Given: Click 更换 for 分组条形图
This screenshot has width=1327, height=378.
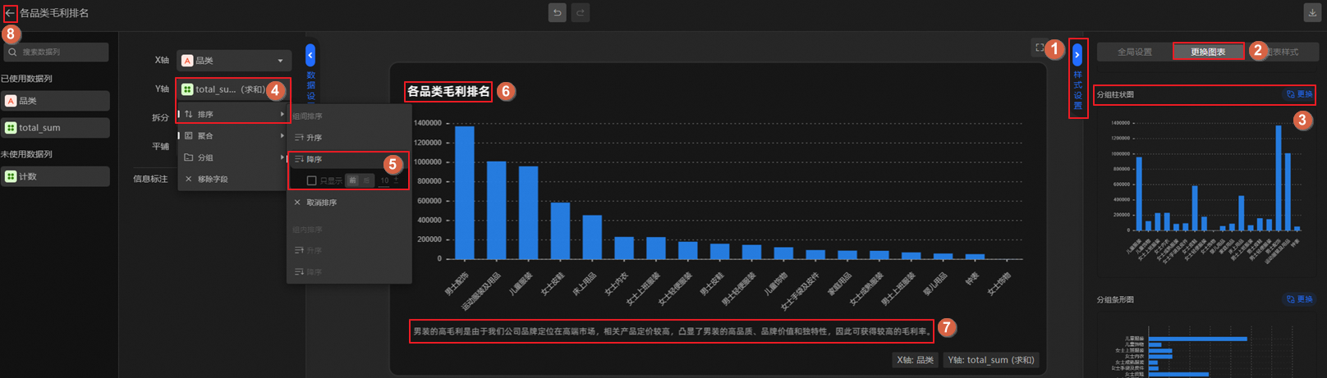Looking at the screenshot, I should point(1299,299).
